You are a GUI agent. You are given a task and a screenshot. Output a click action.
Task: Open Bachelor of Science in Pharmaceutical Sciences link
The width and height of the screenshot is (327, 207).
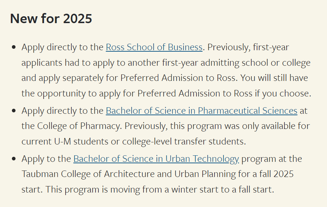click(202, 111)
